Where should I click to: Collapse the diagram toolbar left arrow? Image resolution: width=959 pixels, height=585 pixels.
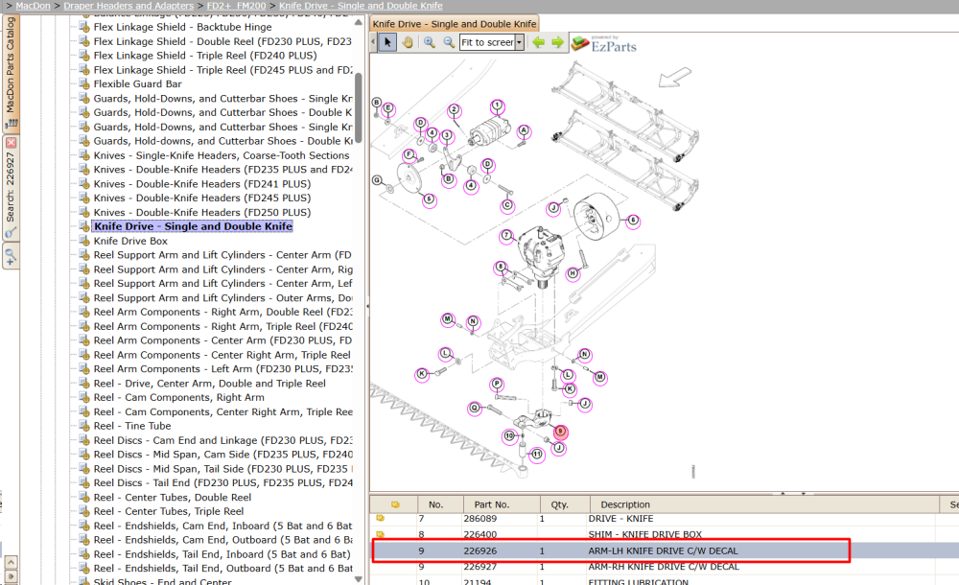pyautogui.click(x=374, y=42)
